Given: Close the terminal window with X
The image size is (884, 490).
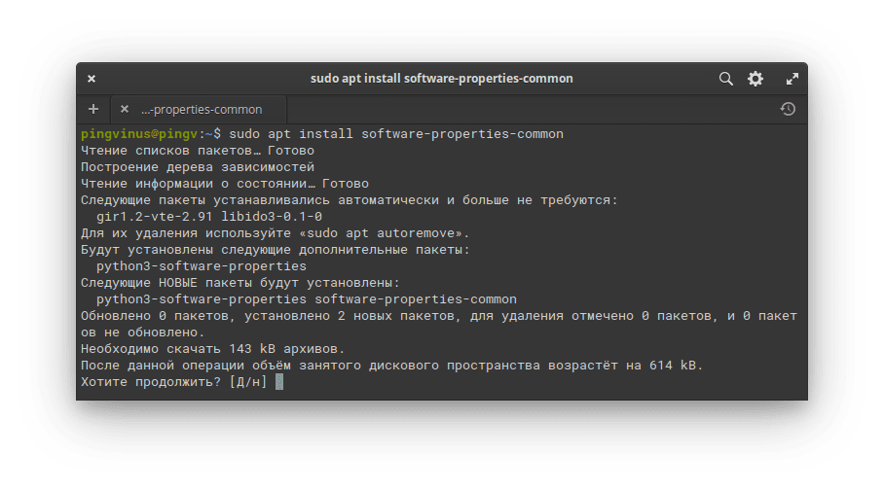Looking at the screenshot, I should 92,79.
